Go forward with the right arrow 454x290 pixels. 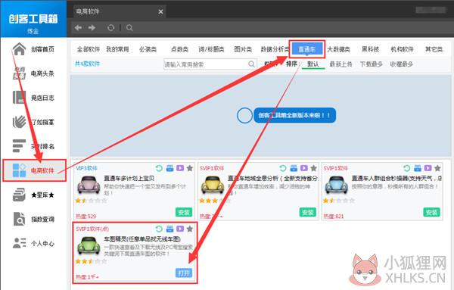click(x=92, y=27)
